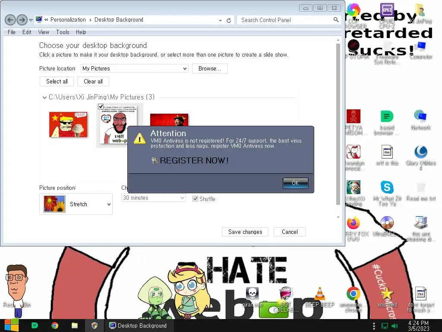The height and width of the screenshot is (332, 442).
Task: Click the scrollbar down arrow
Action: tap(338, 217)
